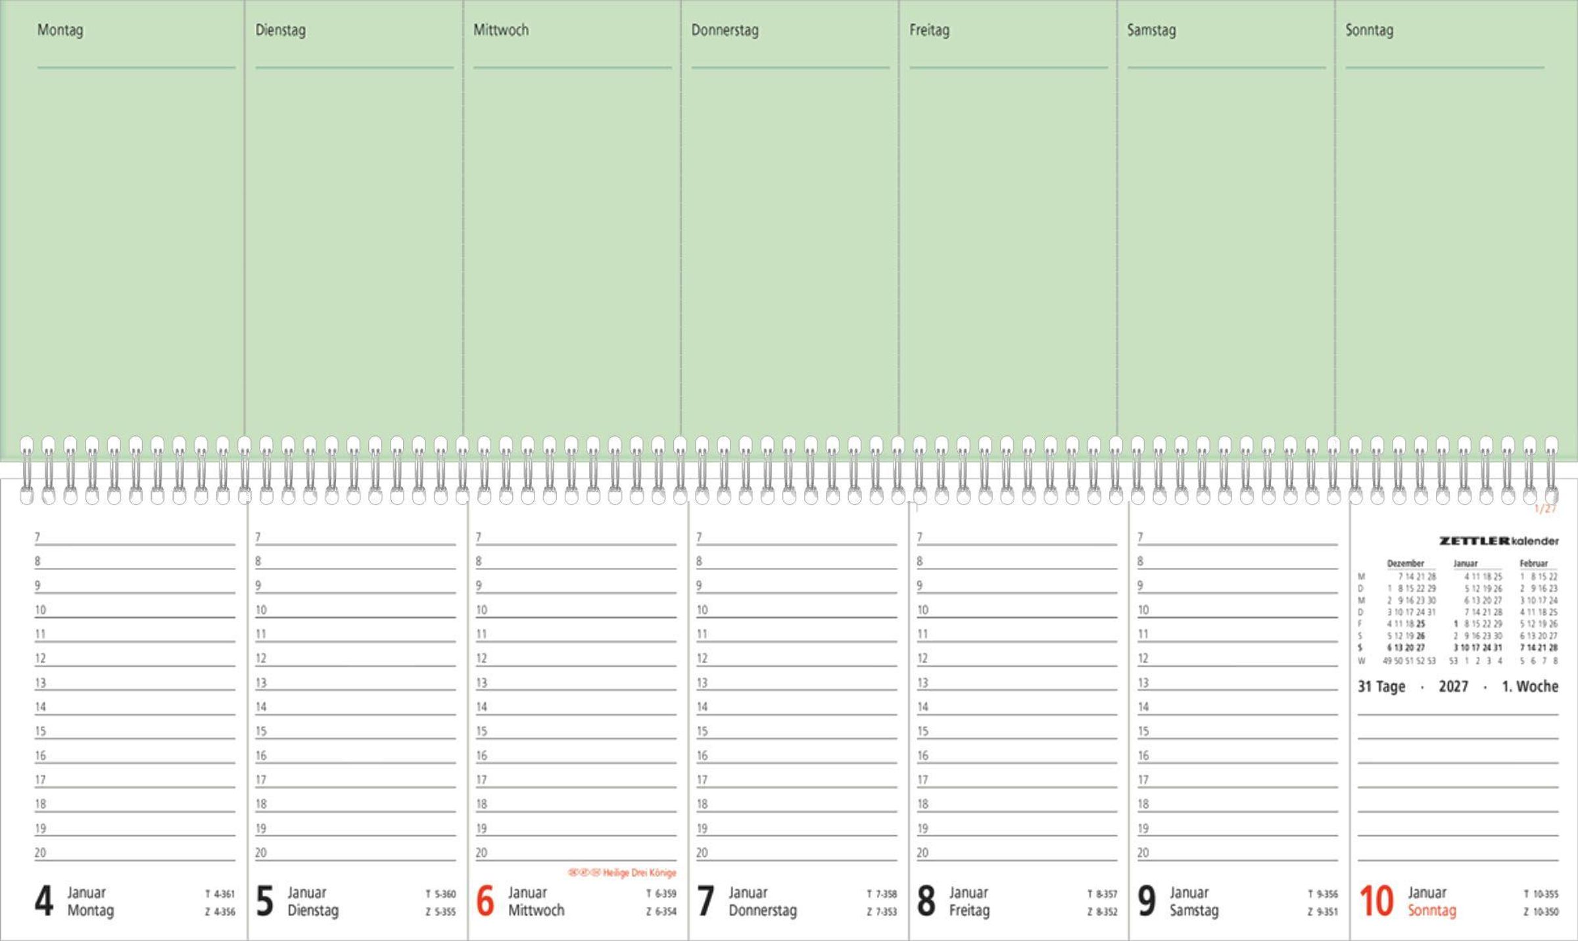Image resolution: width=1578 pixels, height=941 pixels.
Task: Open the Dezember mini calendar heading
Action: [x=1405, y=564]
